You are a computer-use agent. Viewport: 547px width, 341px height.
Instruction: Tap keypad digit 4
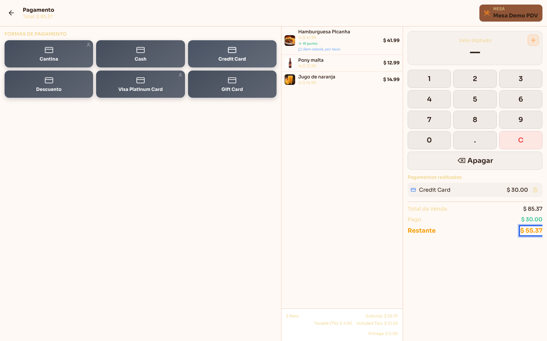[x=429, y=99]
